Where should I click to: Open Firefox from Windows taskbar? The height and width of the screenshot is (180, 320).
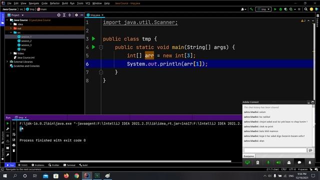66,175
